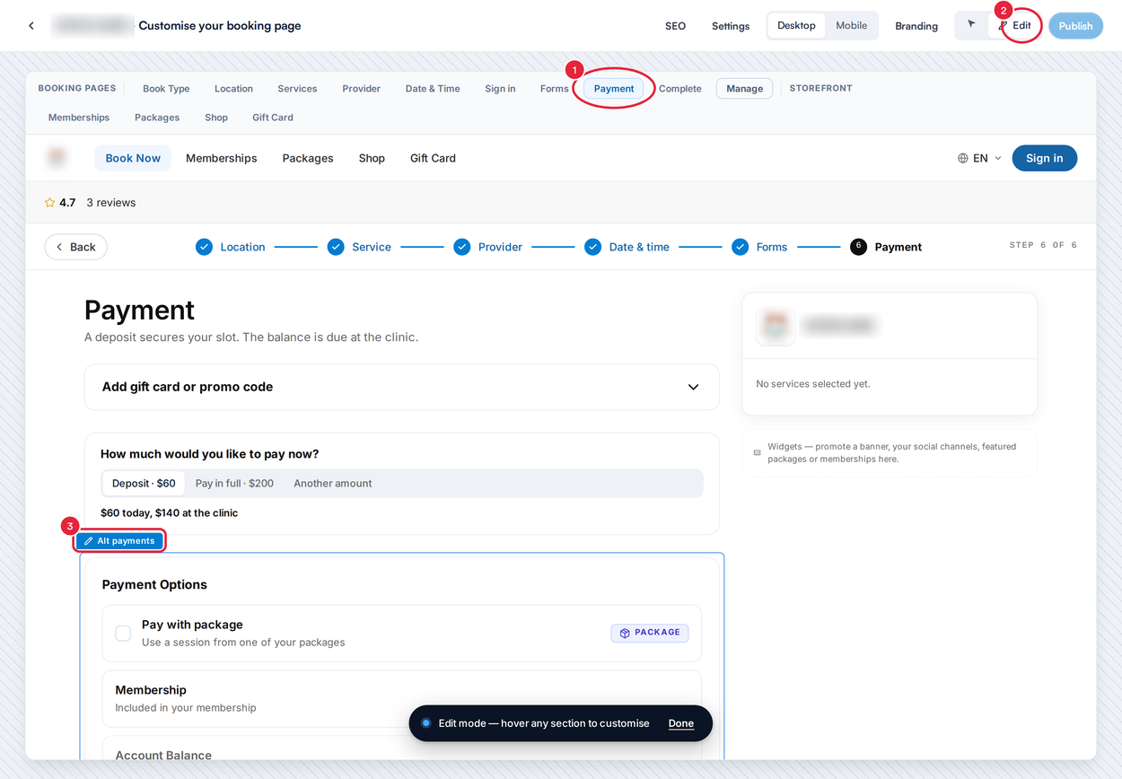Select the pointer cursor mode icon

pos(971,25)
